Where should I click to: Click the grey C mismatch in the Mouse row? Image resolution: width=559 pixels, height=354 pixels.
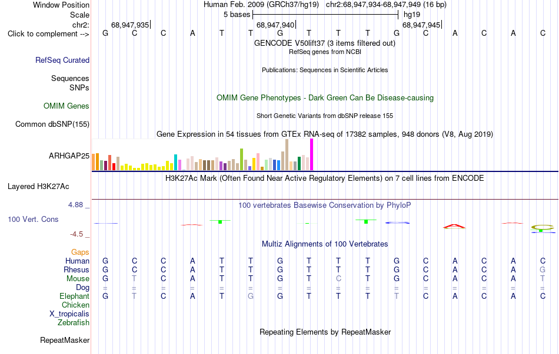point(338,279)
